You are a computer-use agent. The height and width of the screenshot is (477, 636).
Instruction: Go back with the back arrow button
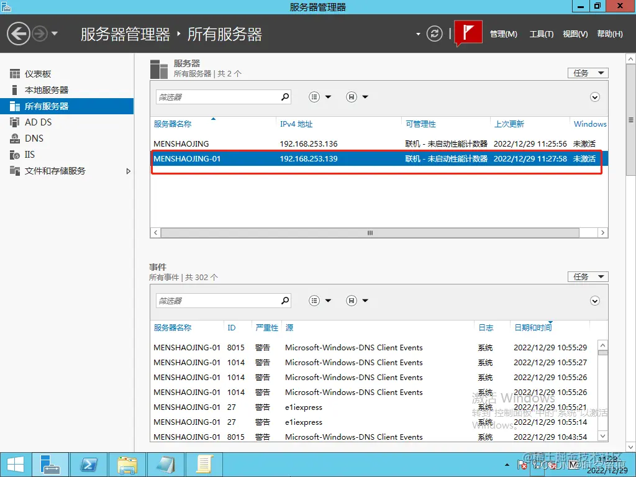click(x=19, y=34)
